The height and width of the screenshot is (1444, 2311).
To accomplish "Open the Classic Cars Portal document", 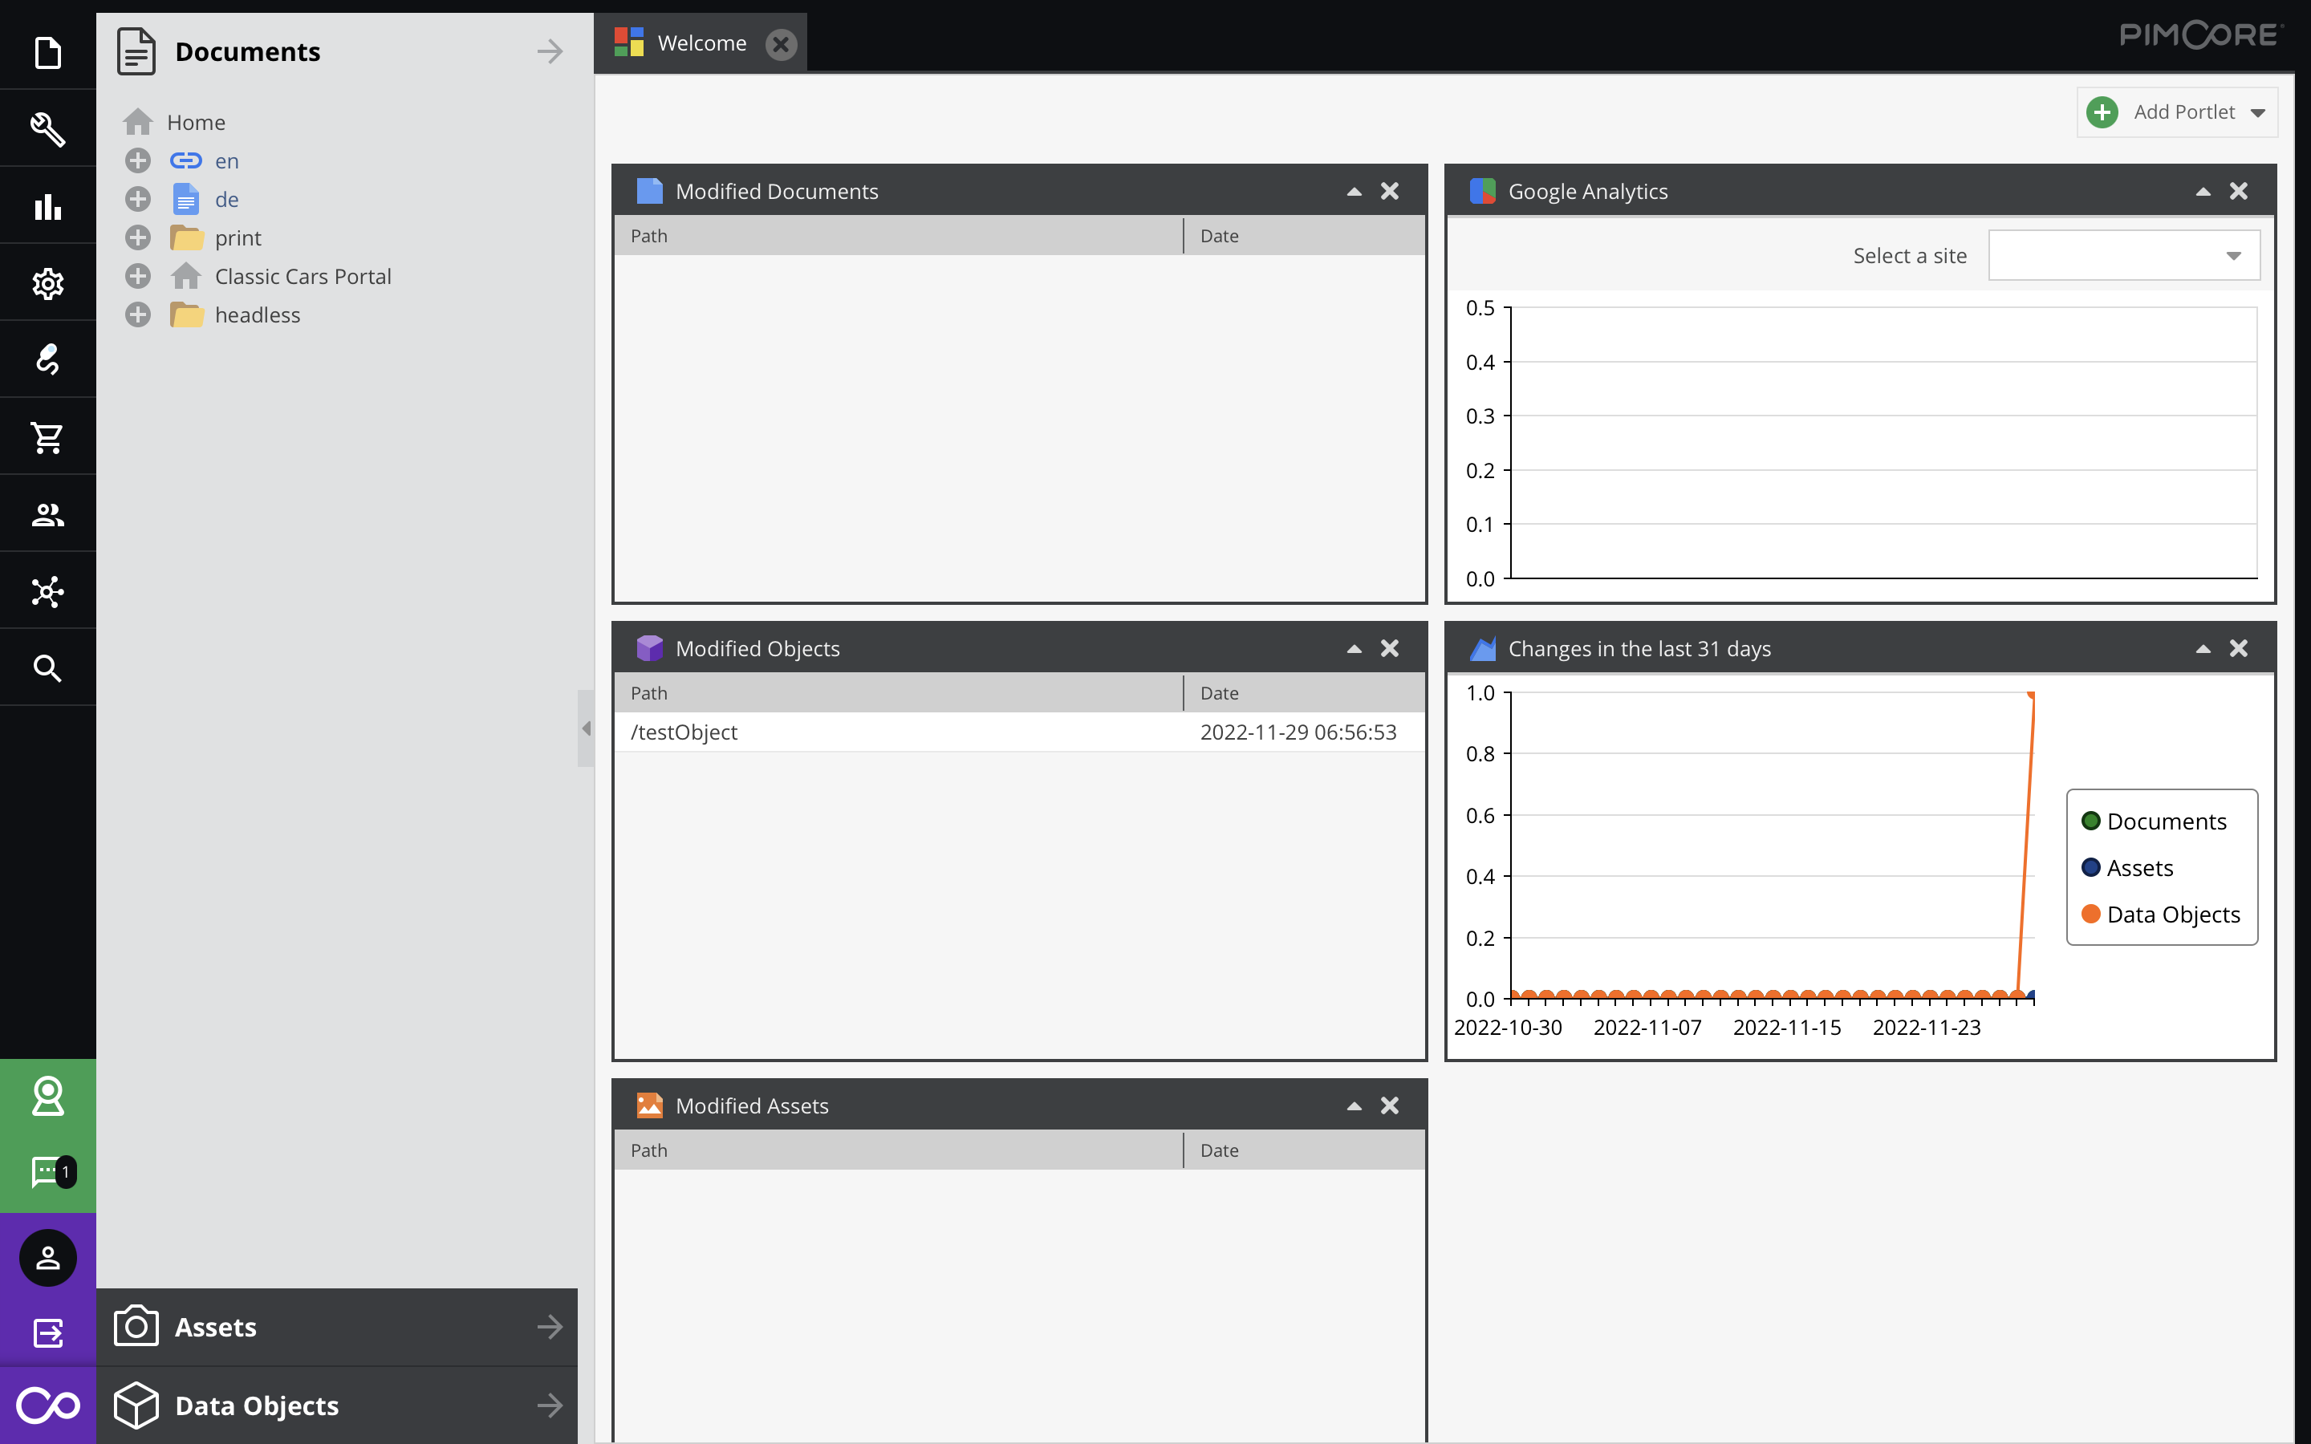I will (303, 276).
